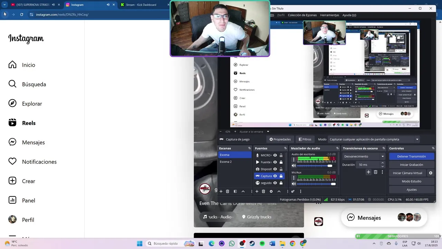This screenshot has height=249, width=442.
Task: Move scene up with Escenas arrow
Action: tap(243, 191)
